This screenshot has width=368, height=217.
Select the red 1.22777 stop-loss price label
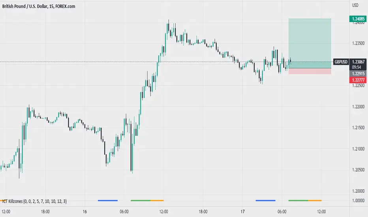[358, 80]
